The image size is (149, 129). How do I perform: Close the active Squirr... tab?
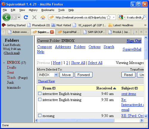52,32
